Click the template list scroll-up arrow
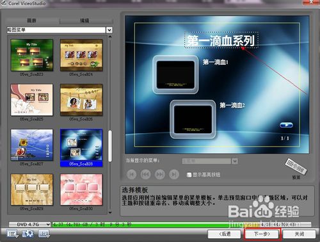The height and width of the screenshot is (242, 320). [110, 36]
